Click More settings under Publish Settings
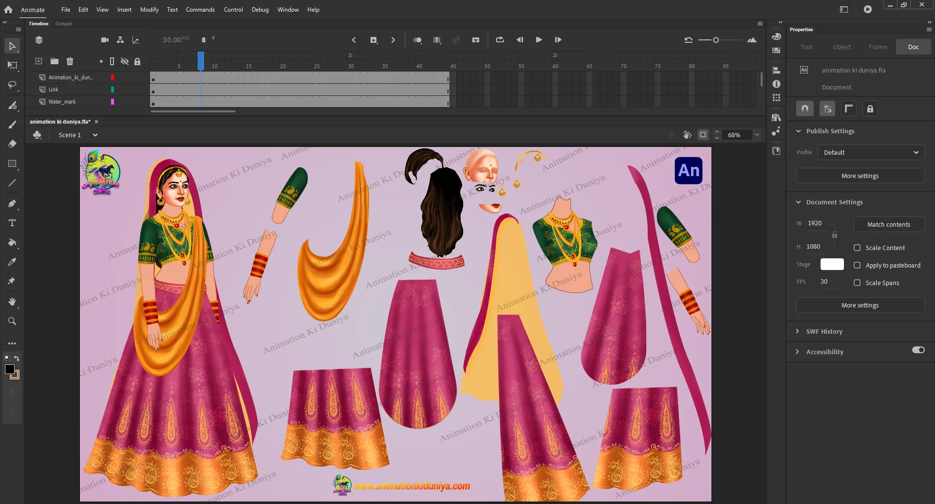Screen dimensions: 935x504 point(860,176)
